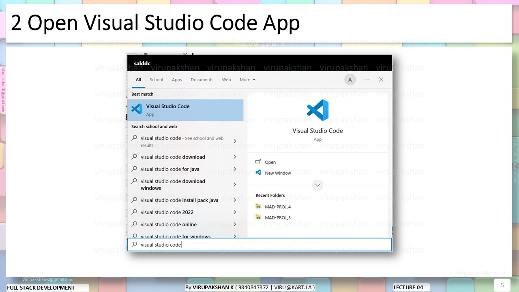
Task: Click the MAD-PROJ_4 folder icon
Action: point(258,206)
